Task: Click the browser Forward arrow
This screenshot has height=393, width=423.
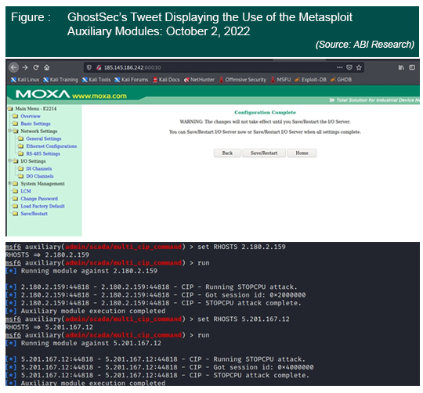Action: [x=25, y=67]
